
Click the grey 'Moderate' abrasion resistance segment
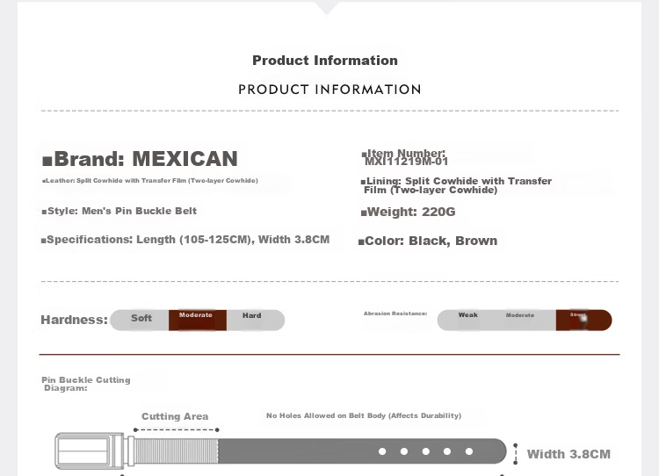pos(525,321)
